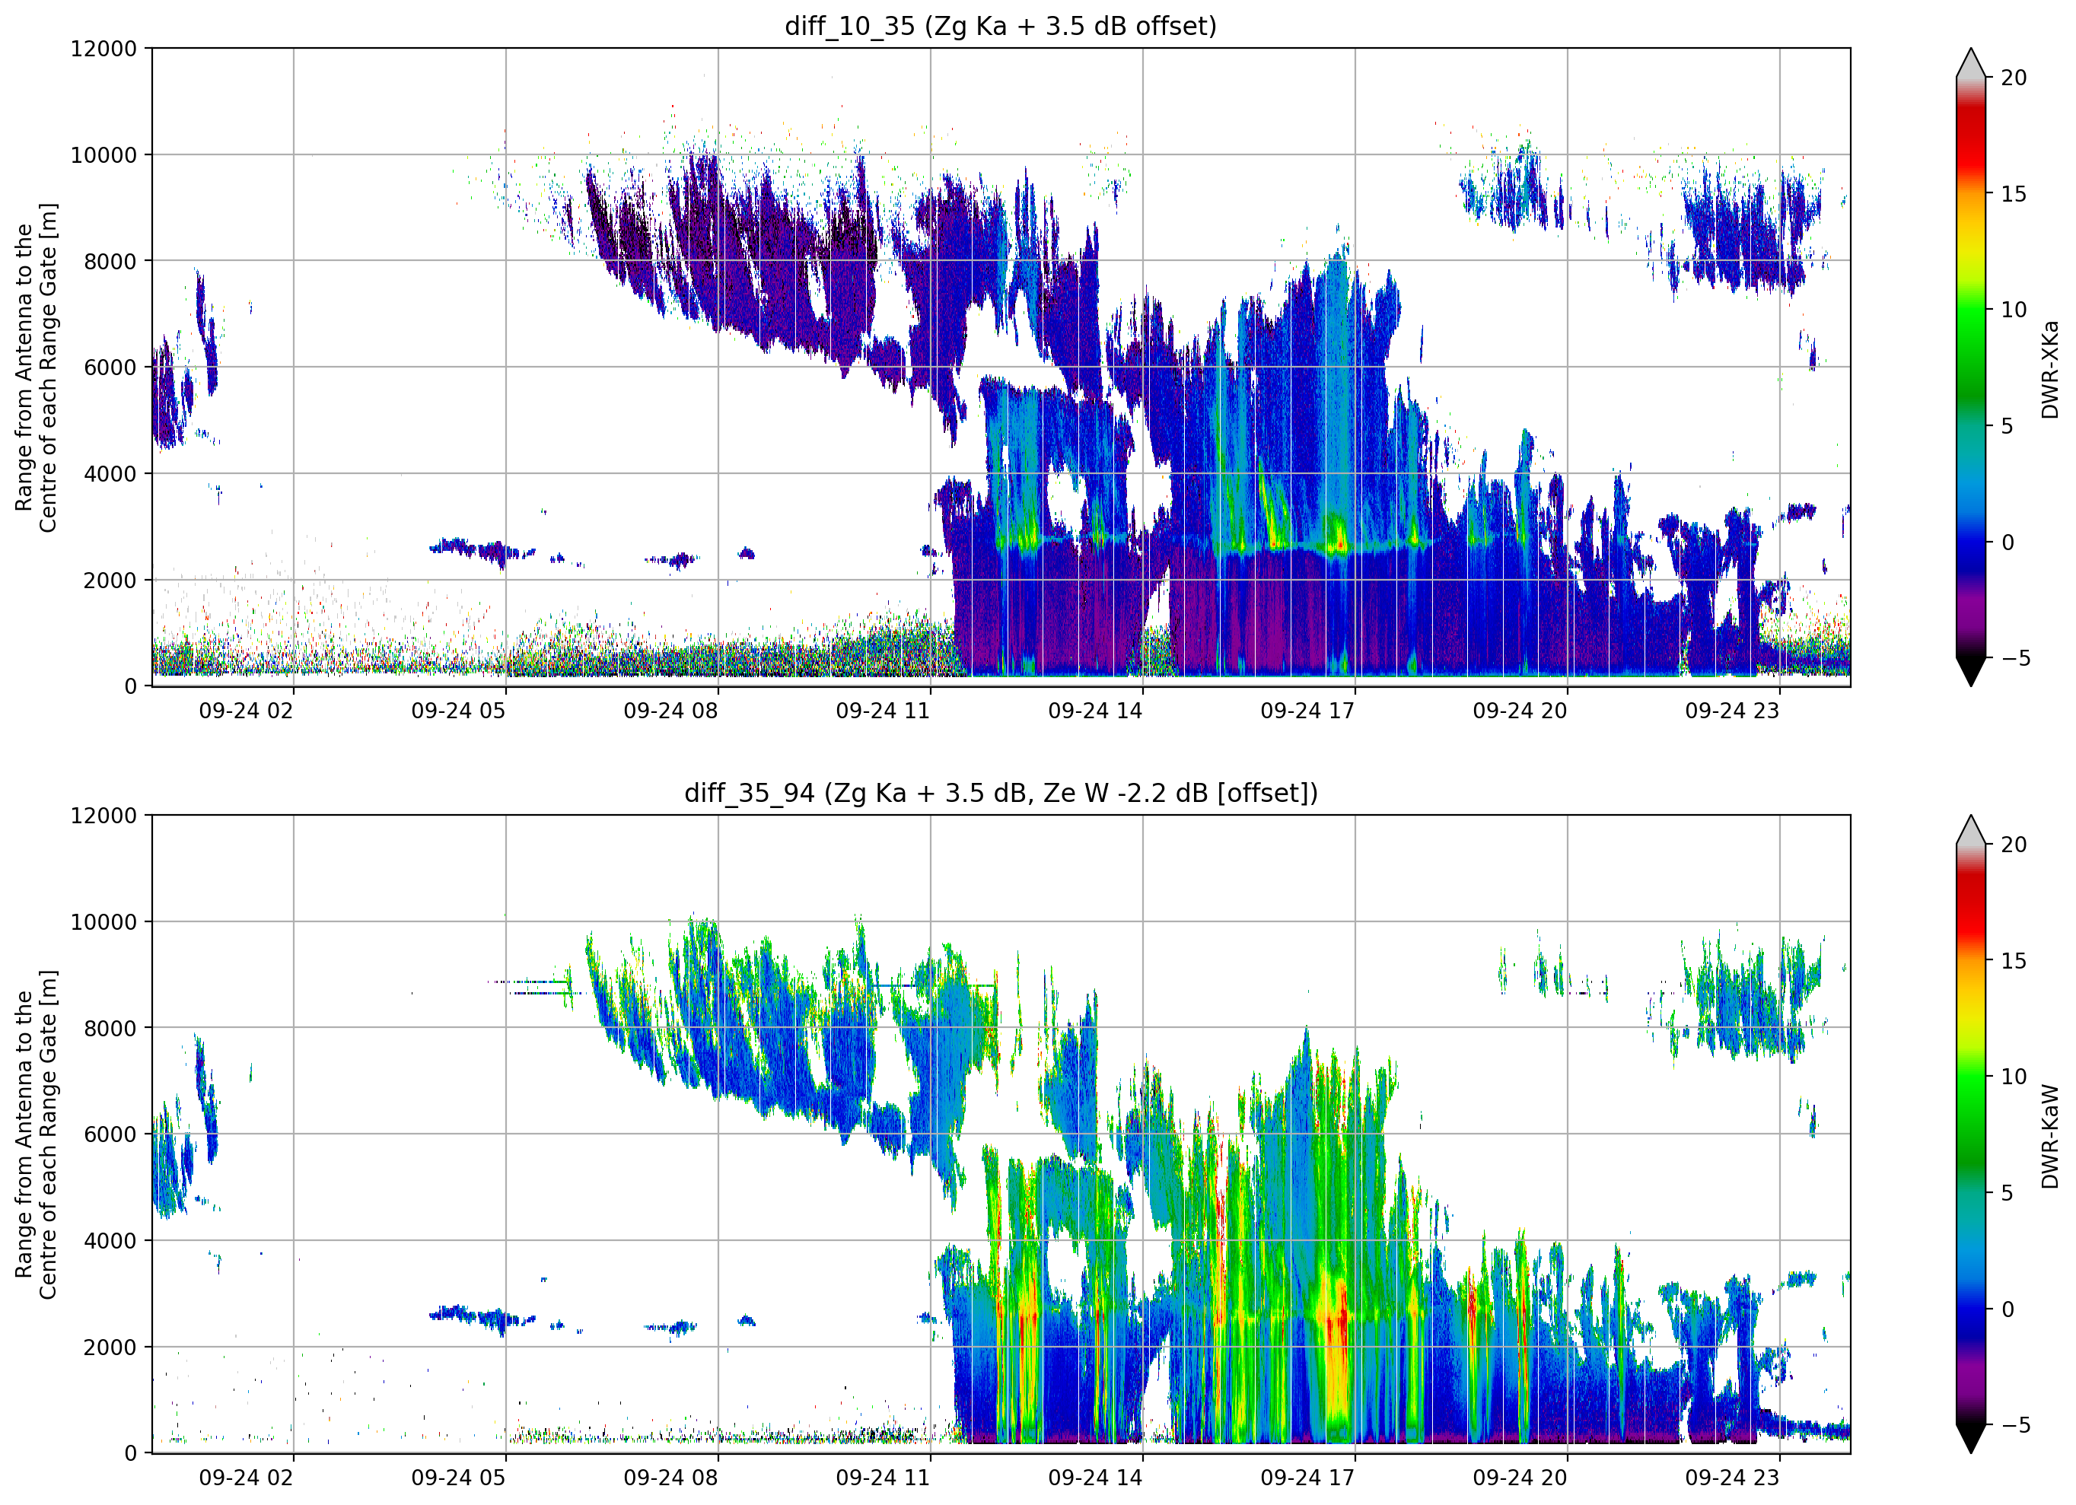
Task: Click the upper plot's Range y-axis label
Action: (36, 367)
